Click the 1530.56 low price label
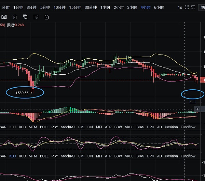This screenshot has width=205, height=181. tap(22, 93)
